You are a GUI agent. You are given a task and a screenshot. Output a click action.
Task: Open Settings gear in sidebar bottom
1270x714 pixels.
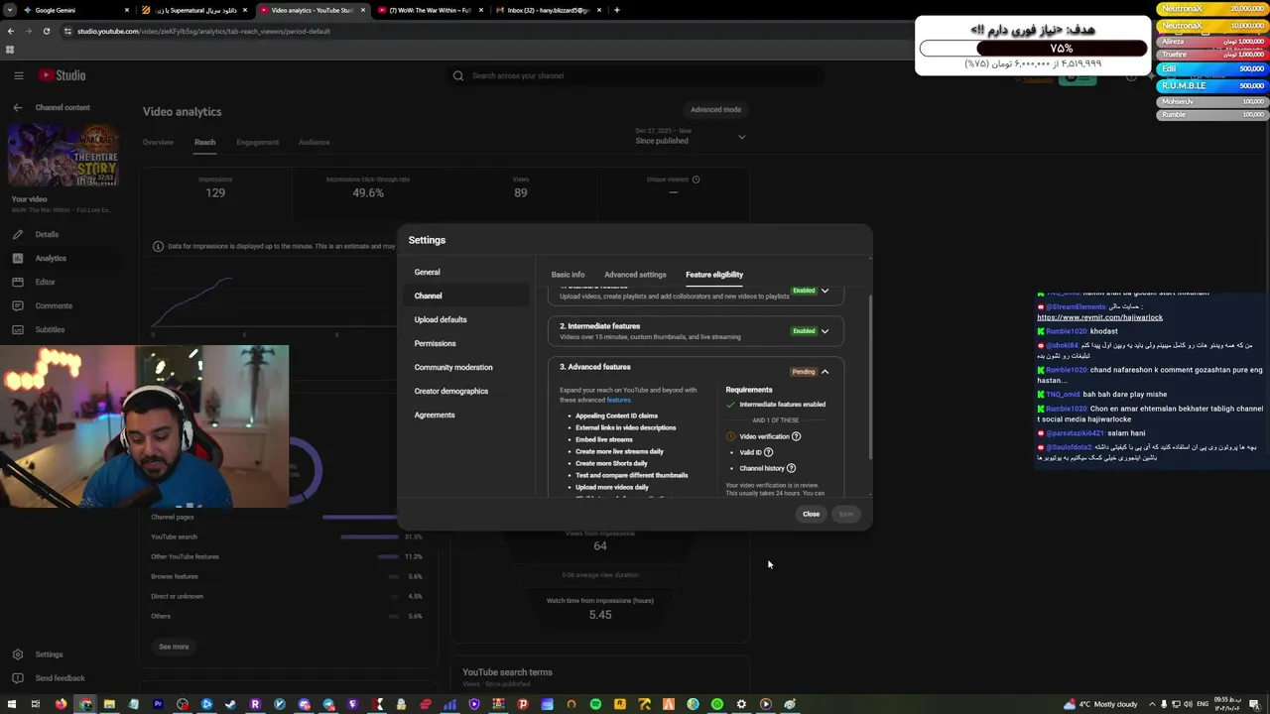[x=18, y=654]
